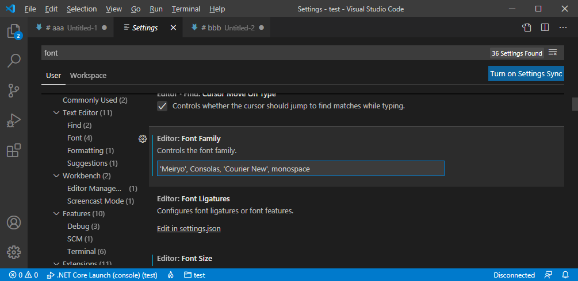The image size is (578, 281).
Task: Click unsaved dot on bbb Untitled-2 tab
Action: pos(261,28)
